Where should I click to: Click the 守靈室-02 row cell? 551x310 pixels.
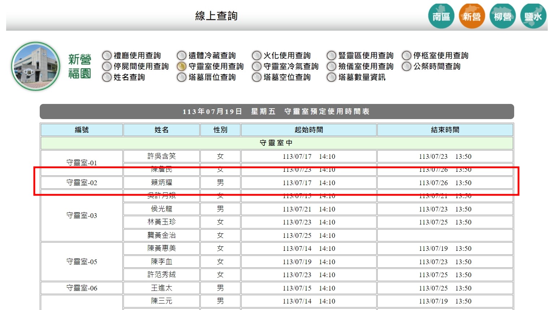[x=82, y=183]
